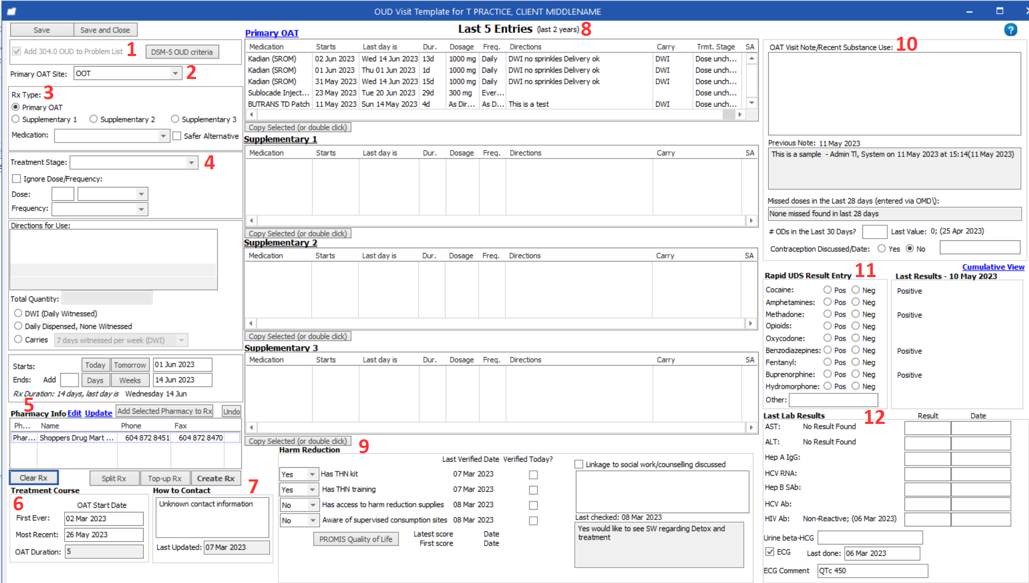
Task: Click in the # ODs in Last 30 Days field
Action: pyautogui.click(x=875, y=231)
